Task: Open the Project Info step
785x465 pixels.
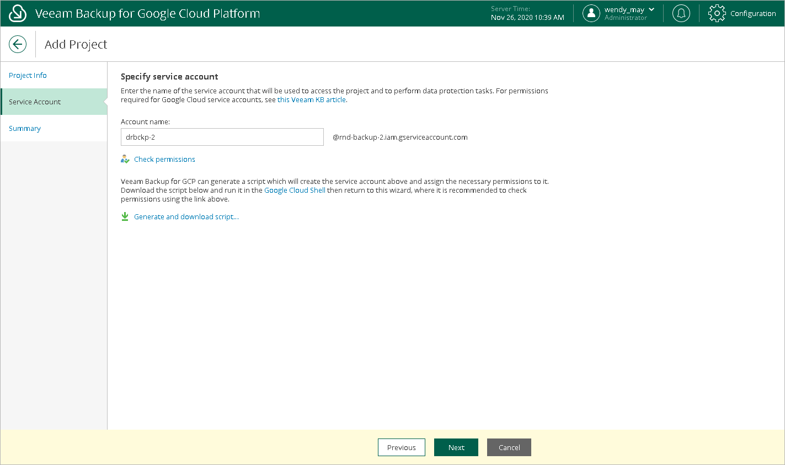Action: (x=28, y=75)
